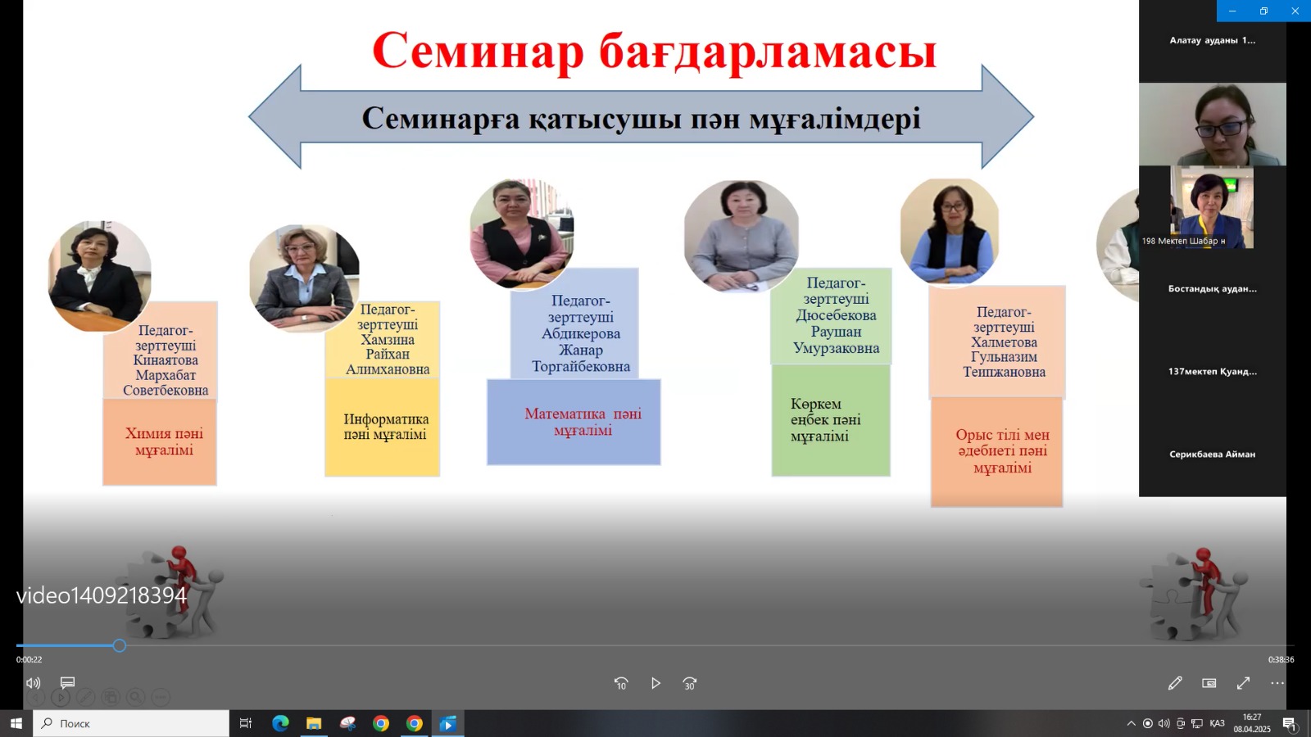Viewport: 1311px width, 737px height.
Task: Open the Windows Start menu
Action: click(16, 724)
